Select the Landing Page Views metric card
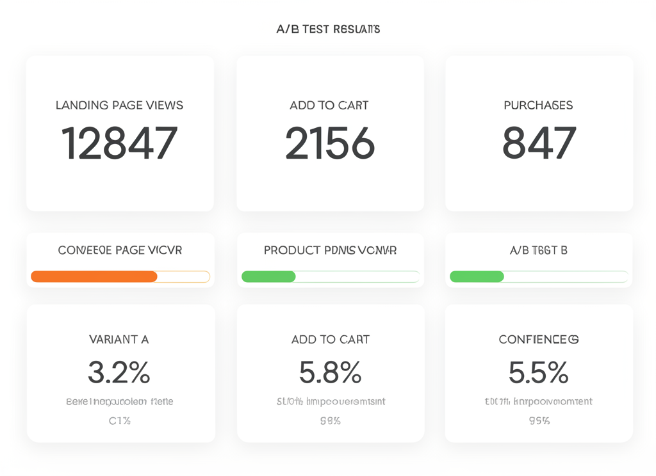The height and width of the screenshot is (476, 656). [x=119, y=133]
